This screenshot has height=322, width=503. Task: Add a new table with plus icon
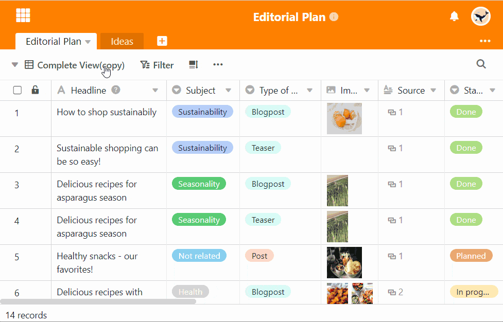(x=162, y=41)
